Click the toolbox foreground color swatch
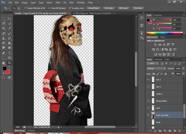This screenshot has width=186, height=134. point(4,68)
